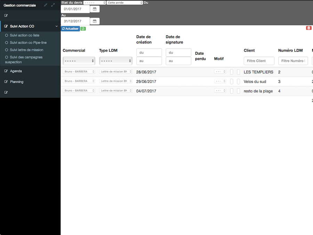This screenshot has width=313, height=235.
Task: Open the calendar picker for the Au date
Action: point(95,21)
